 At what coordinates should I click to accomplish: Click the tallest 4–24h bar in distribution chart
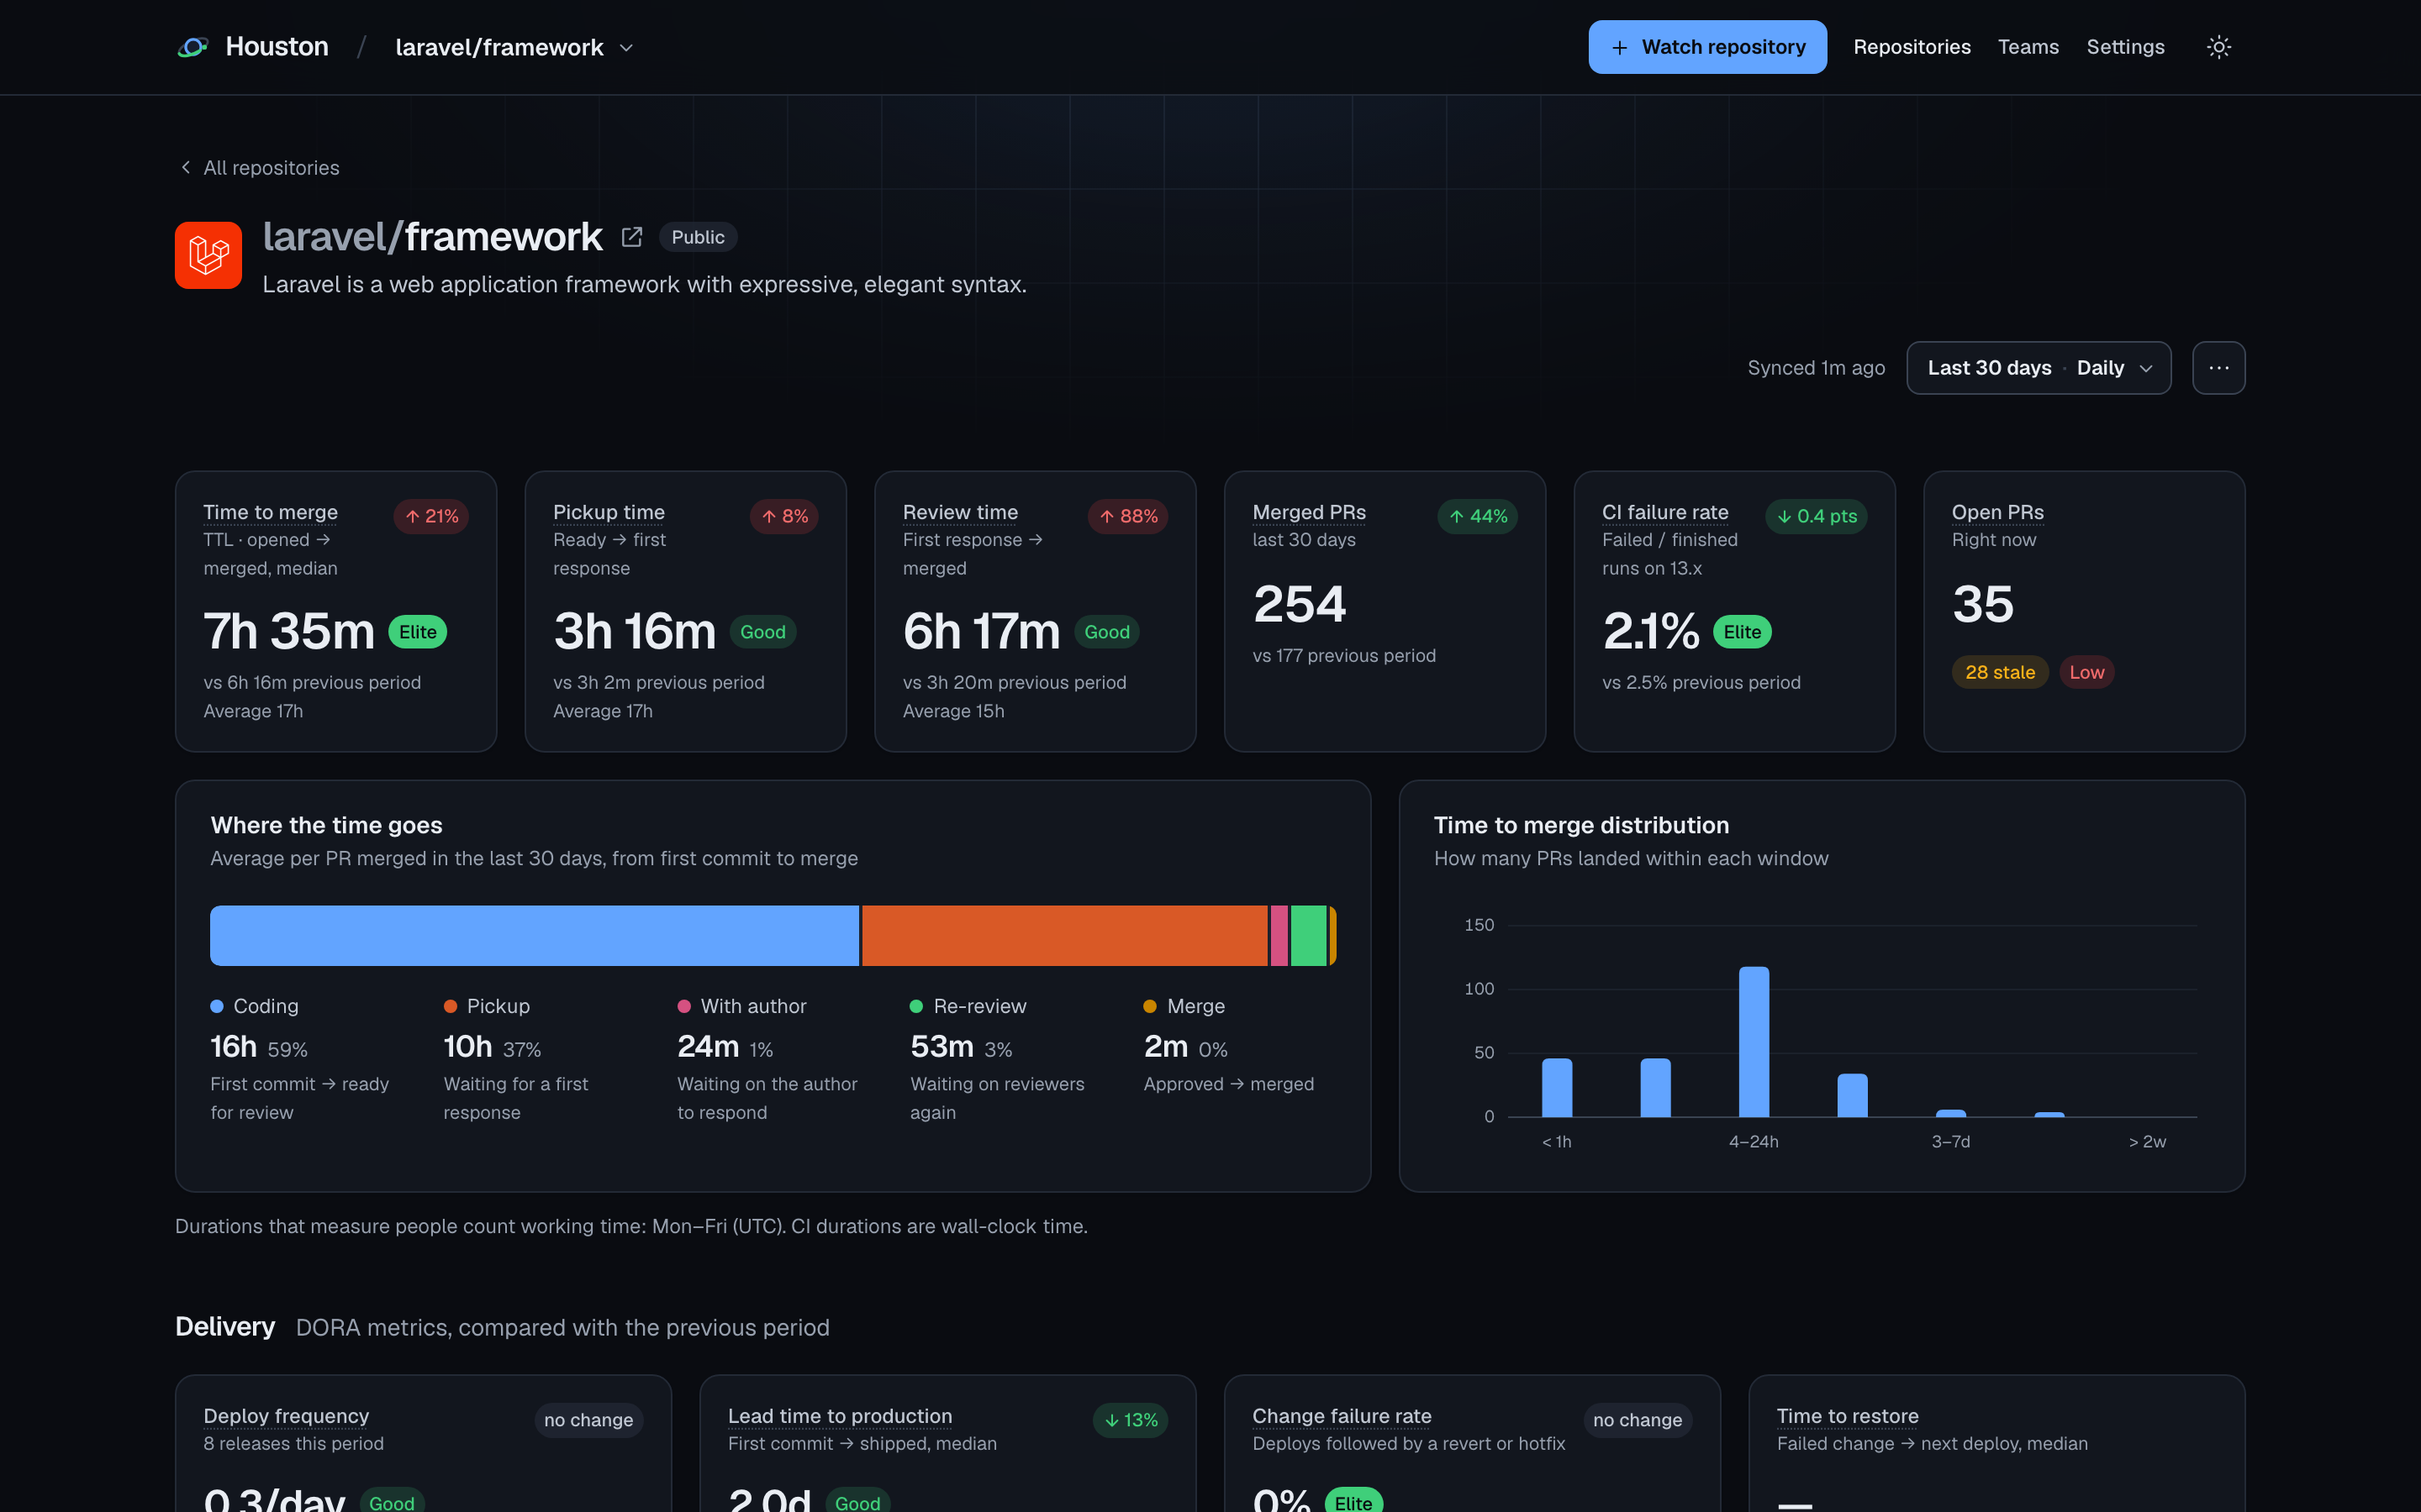(x=1754, y=1041)
